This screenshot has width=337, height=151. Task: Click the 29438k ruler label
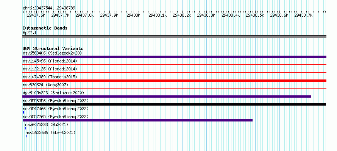tap(133, 15)
